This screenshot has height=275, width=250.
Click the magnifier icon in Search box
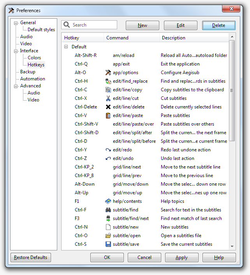[67, 25]
